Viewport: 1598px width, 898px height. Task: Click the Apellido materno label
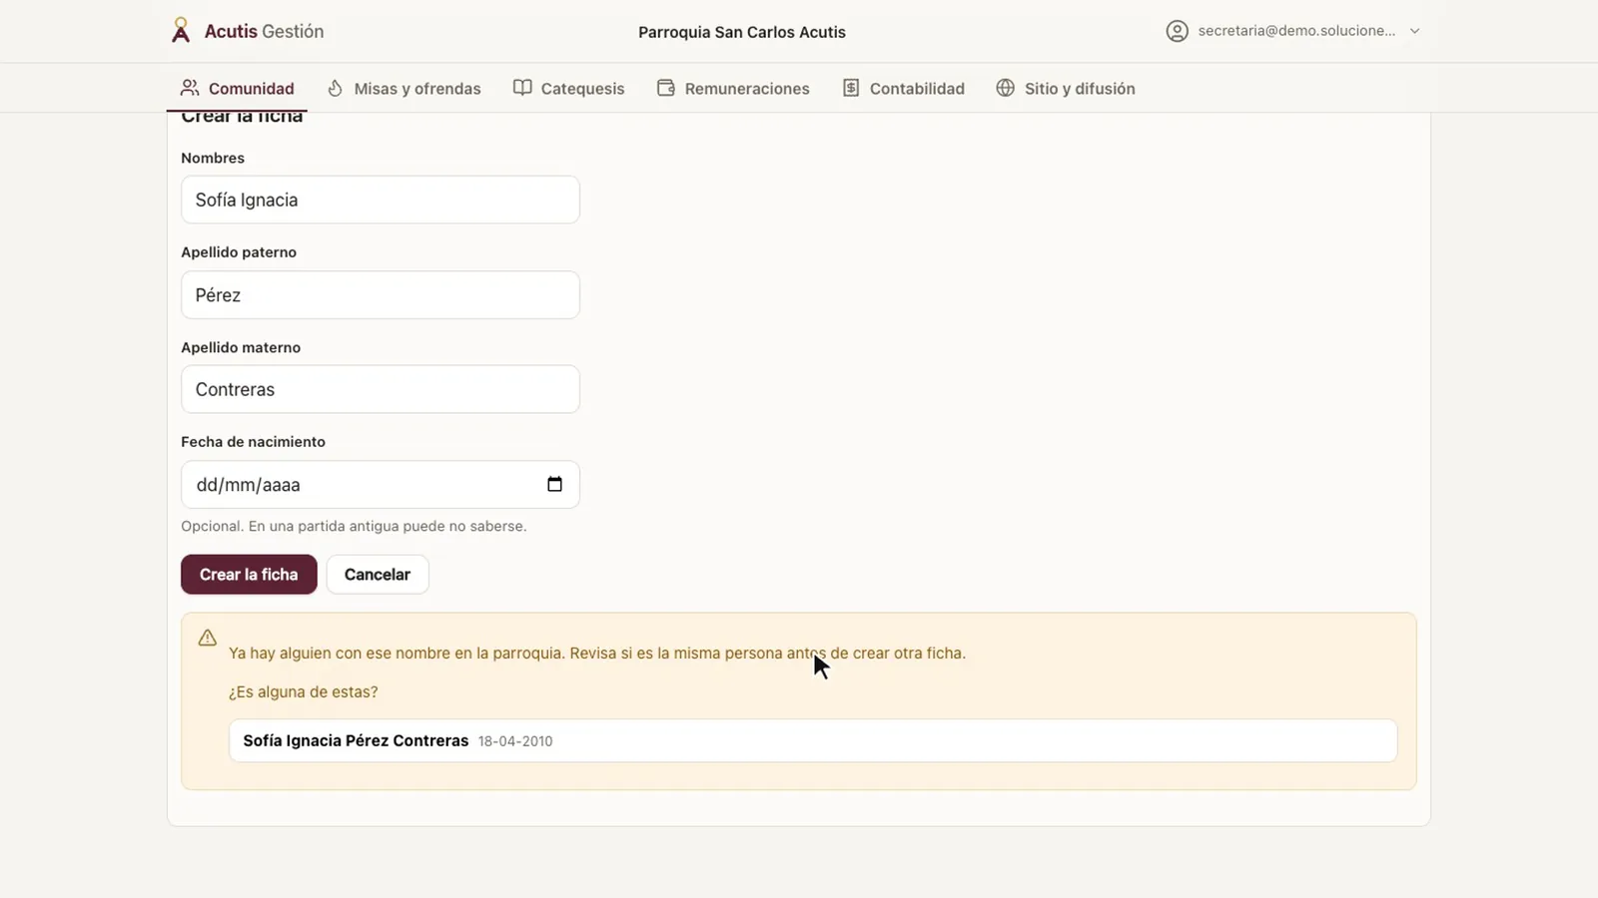pyautogui.click(x=241, y=347)
